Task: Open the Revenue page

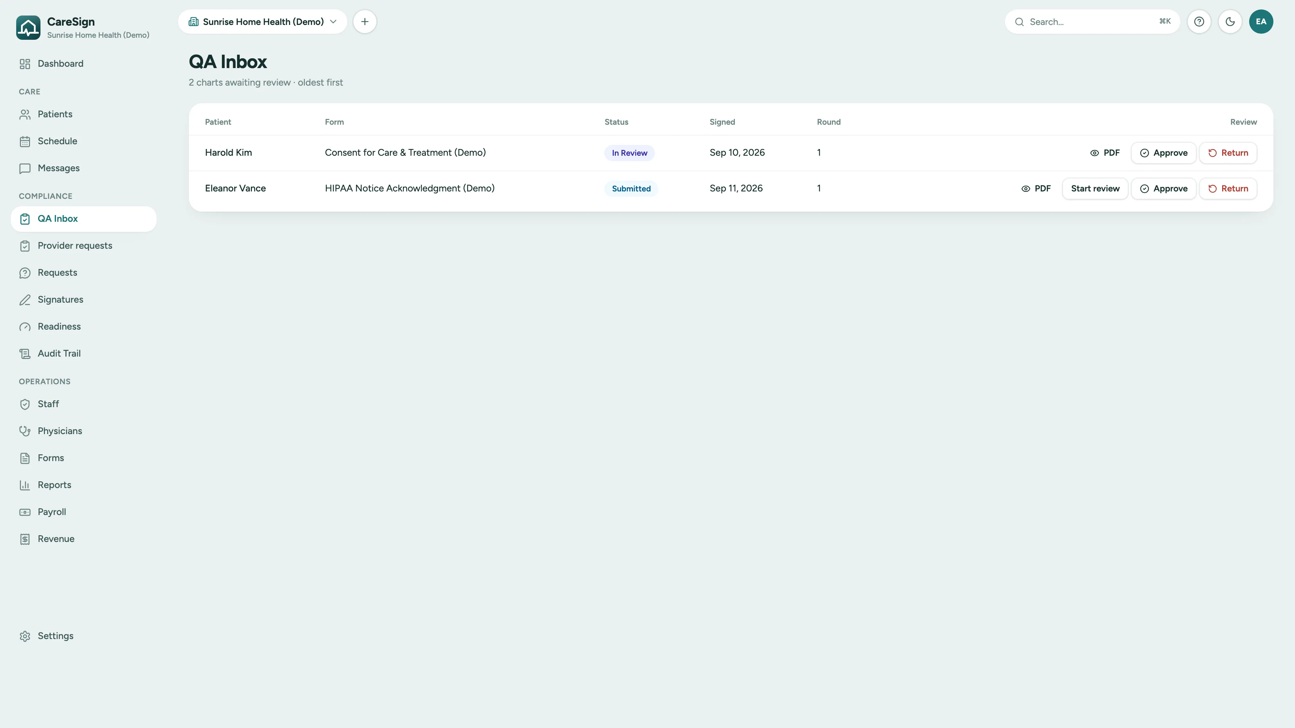Action: tap(83, 539)
